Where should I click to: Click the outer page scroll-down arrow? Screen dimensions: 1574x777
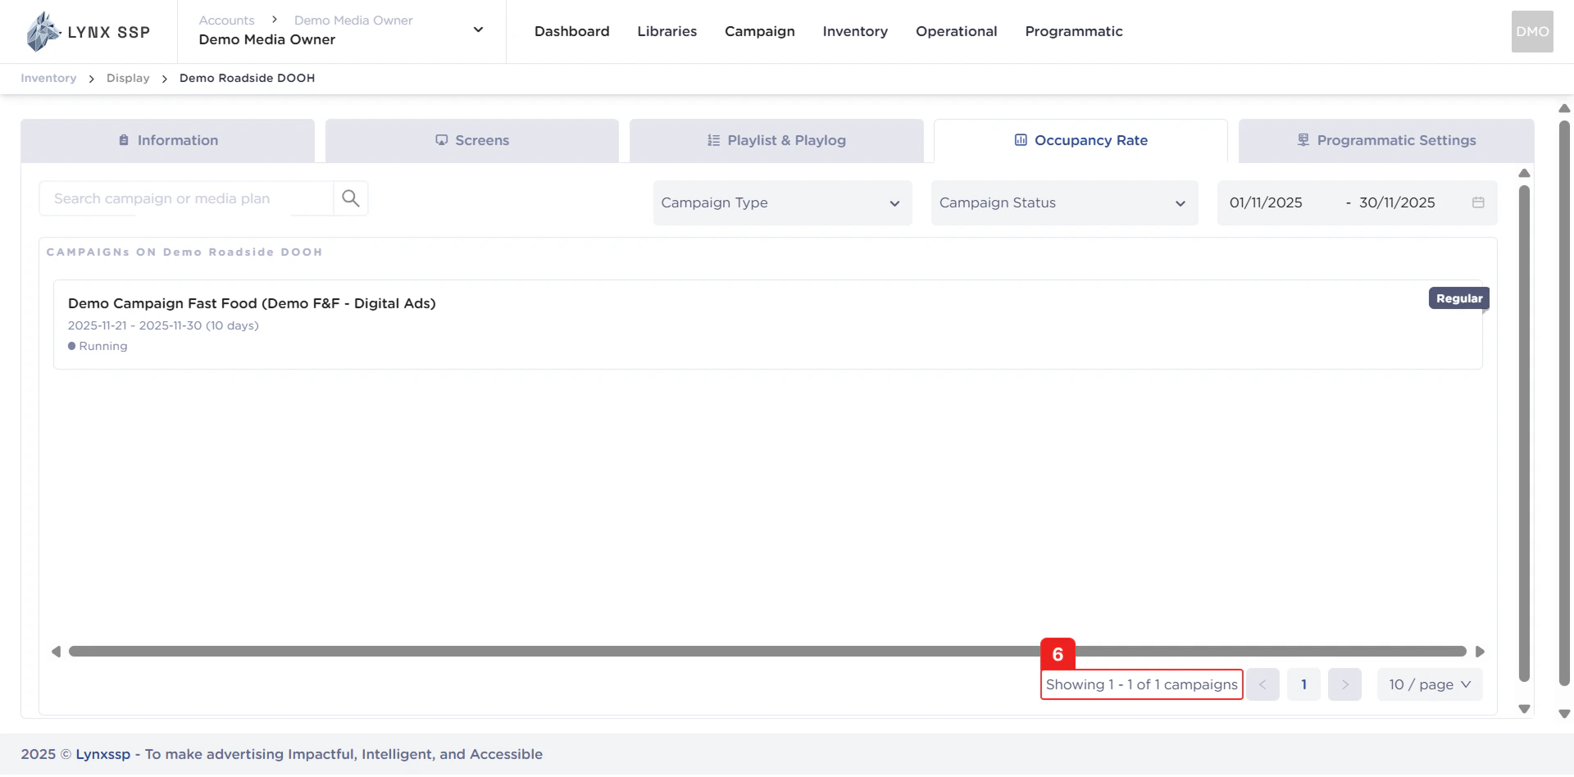click(x=1564, y=714)
